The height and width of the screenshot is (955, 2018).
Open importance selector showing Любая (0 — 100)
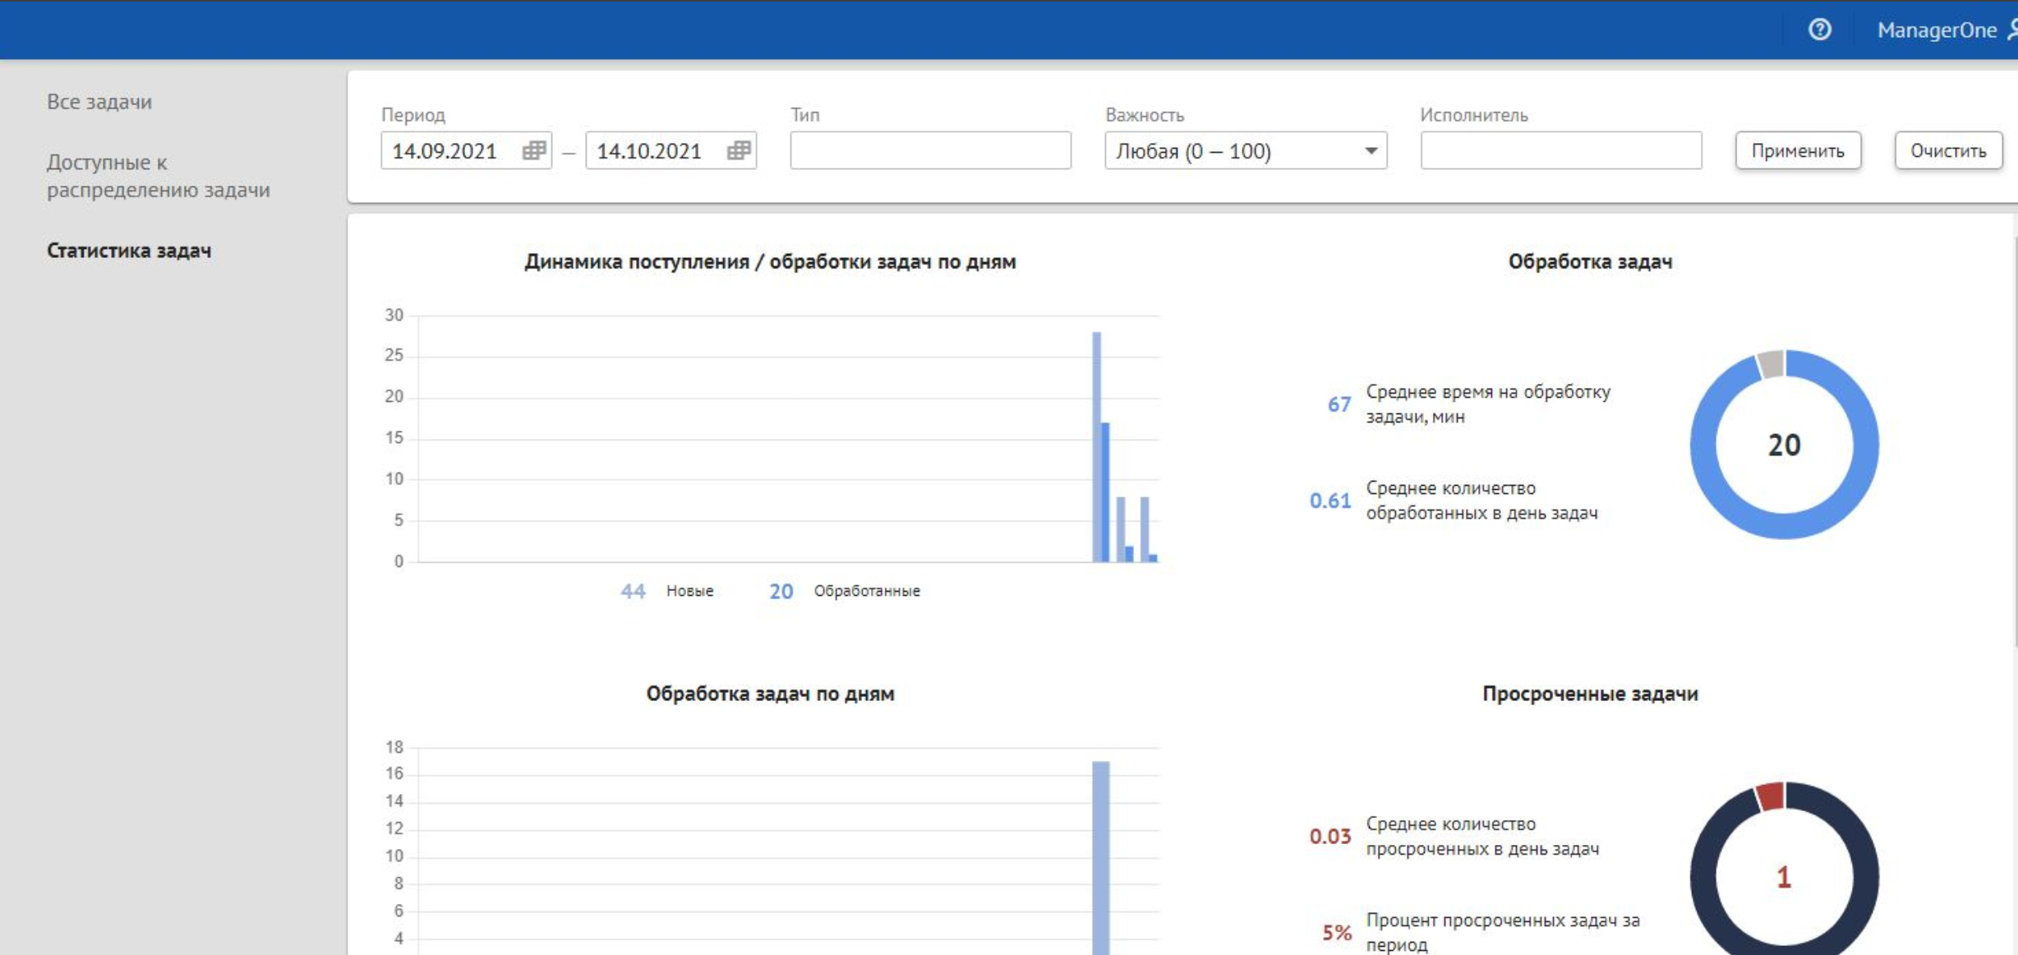(1245, 150)
